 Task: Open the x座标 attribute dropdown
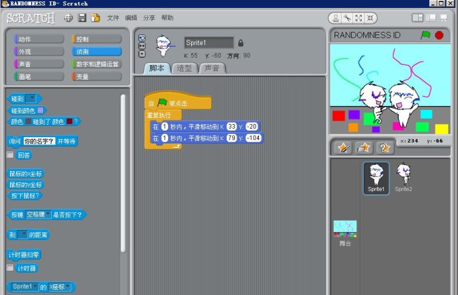60,287
